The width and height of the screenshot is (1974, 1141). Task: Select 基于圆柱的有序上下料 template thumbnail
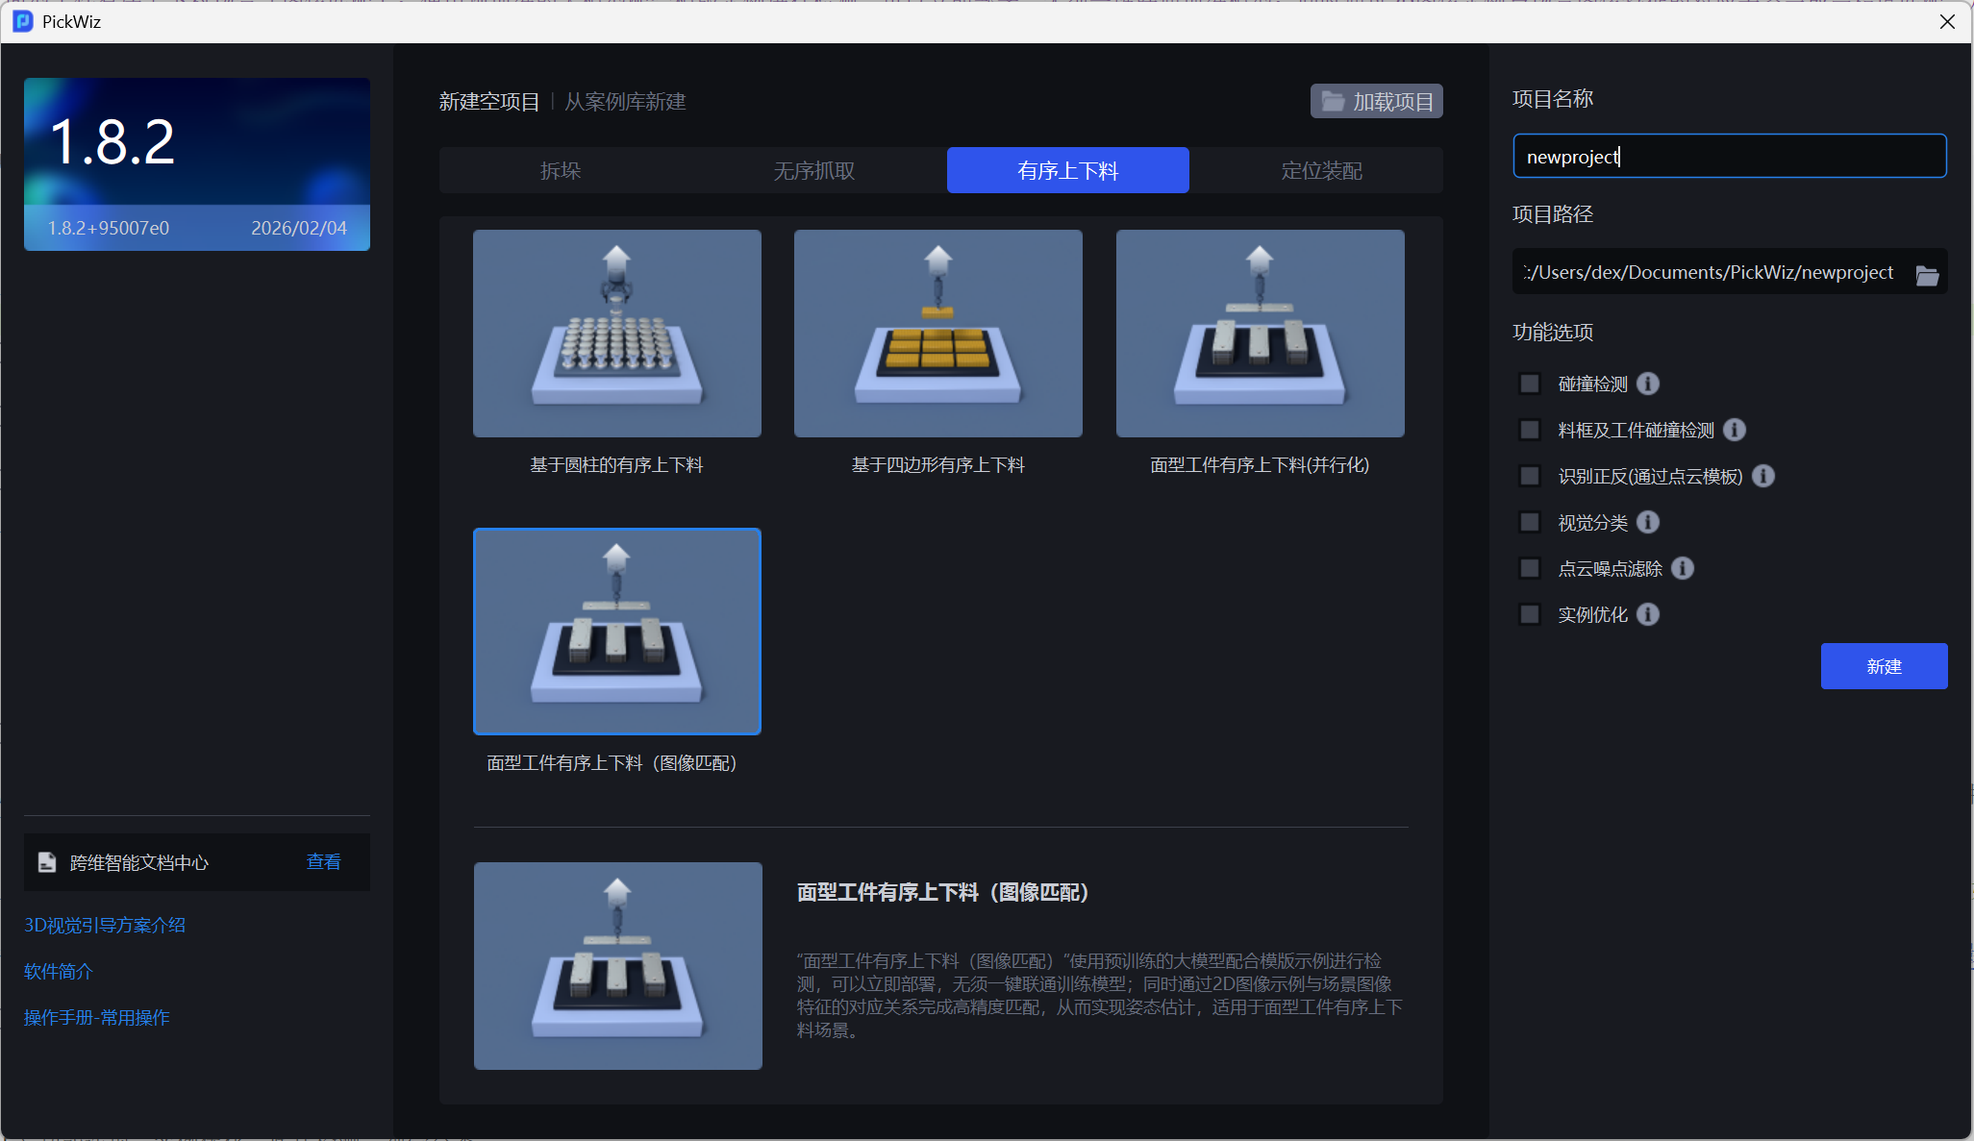click(x=617, y=334)
